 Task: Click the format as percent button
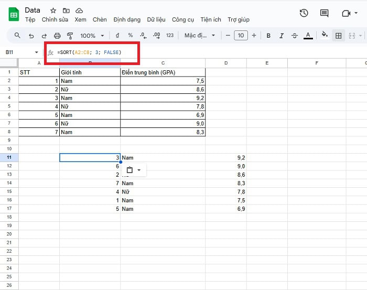click(130, 36)
